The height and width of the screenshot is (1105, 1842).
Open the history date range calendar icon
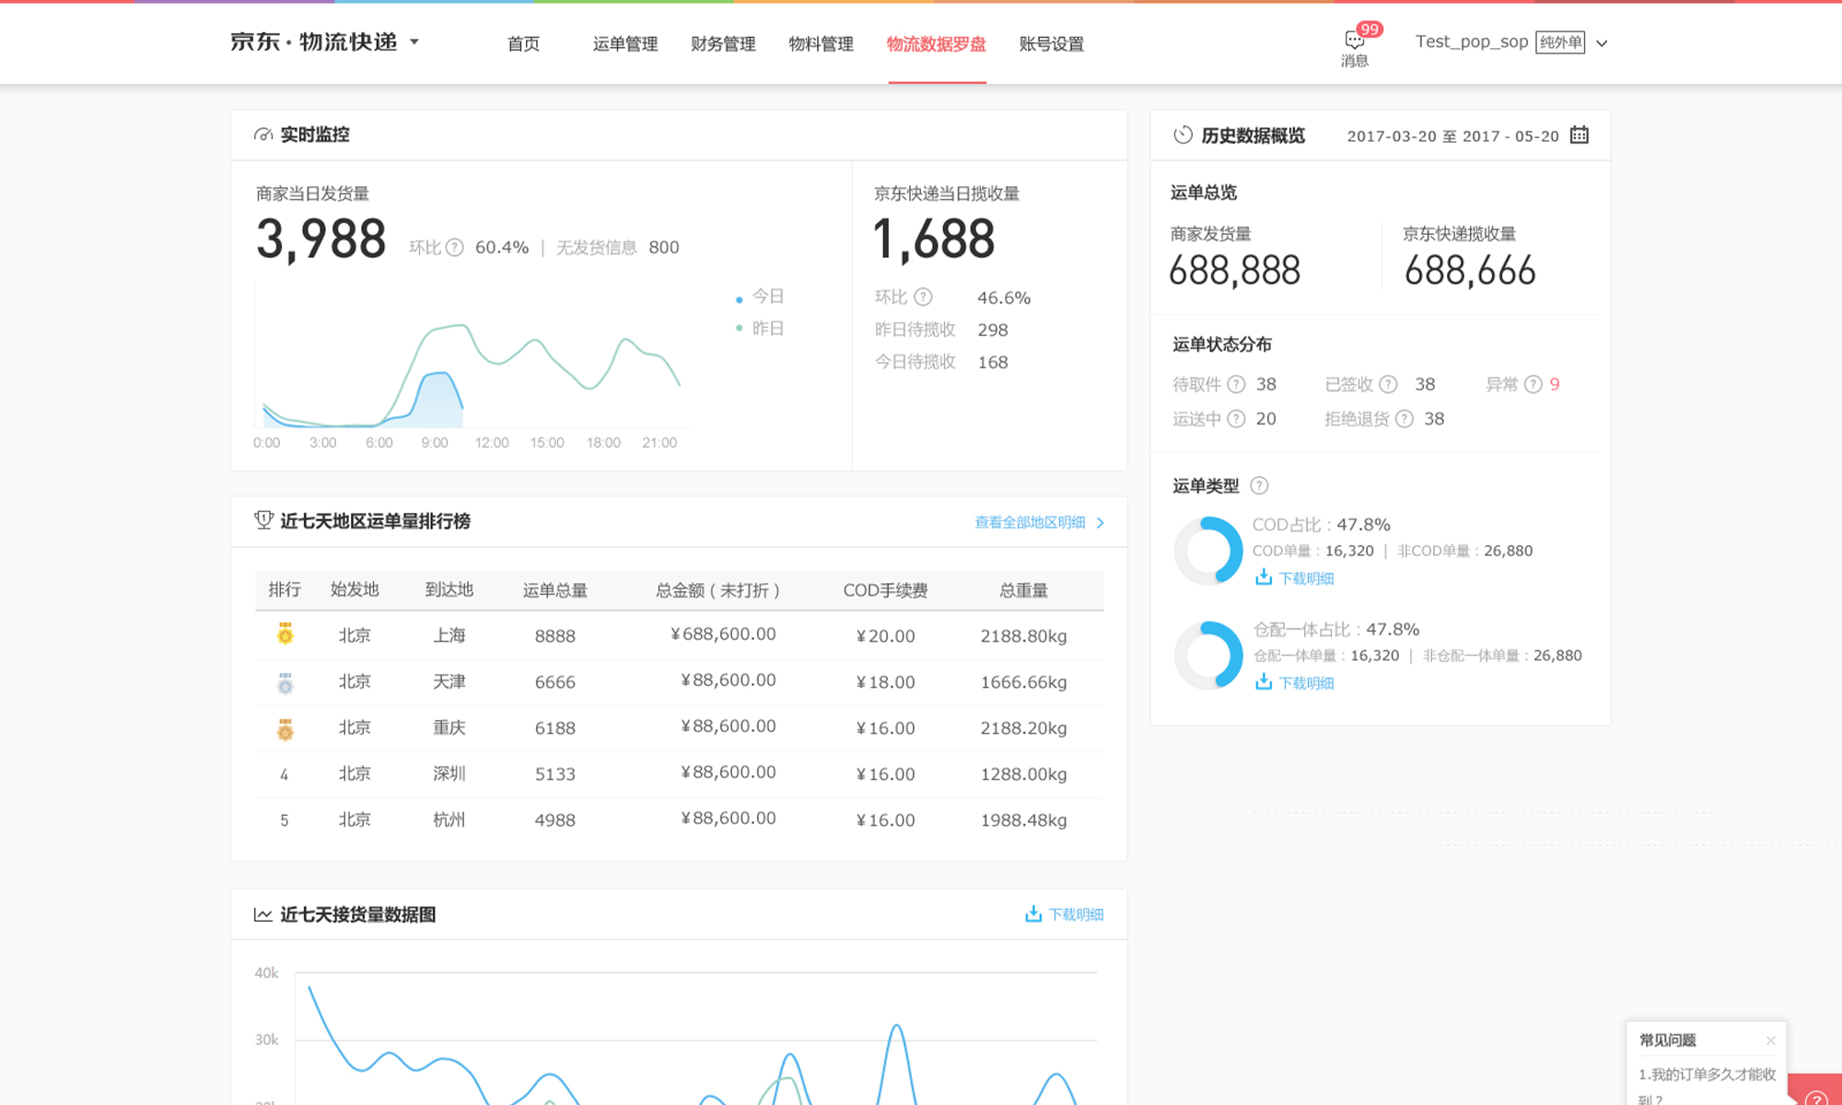[1580, 135]
